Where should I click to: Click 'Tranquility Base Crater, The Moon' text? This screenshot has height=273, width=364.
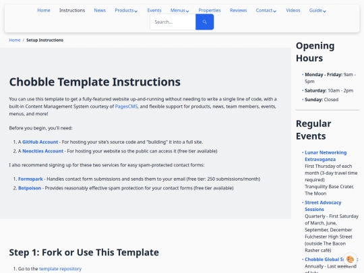329,190
